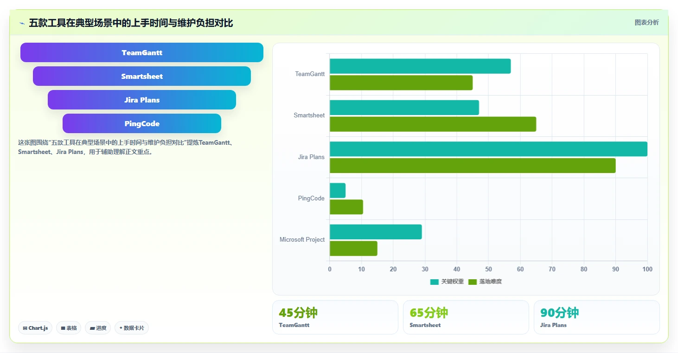The image size is (678, 353).
Task: Click the green 落地难度 bar for TeamGantt
Action: coord(401,83)
